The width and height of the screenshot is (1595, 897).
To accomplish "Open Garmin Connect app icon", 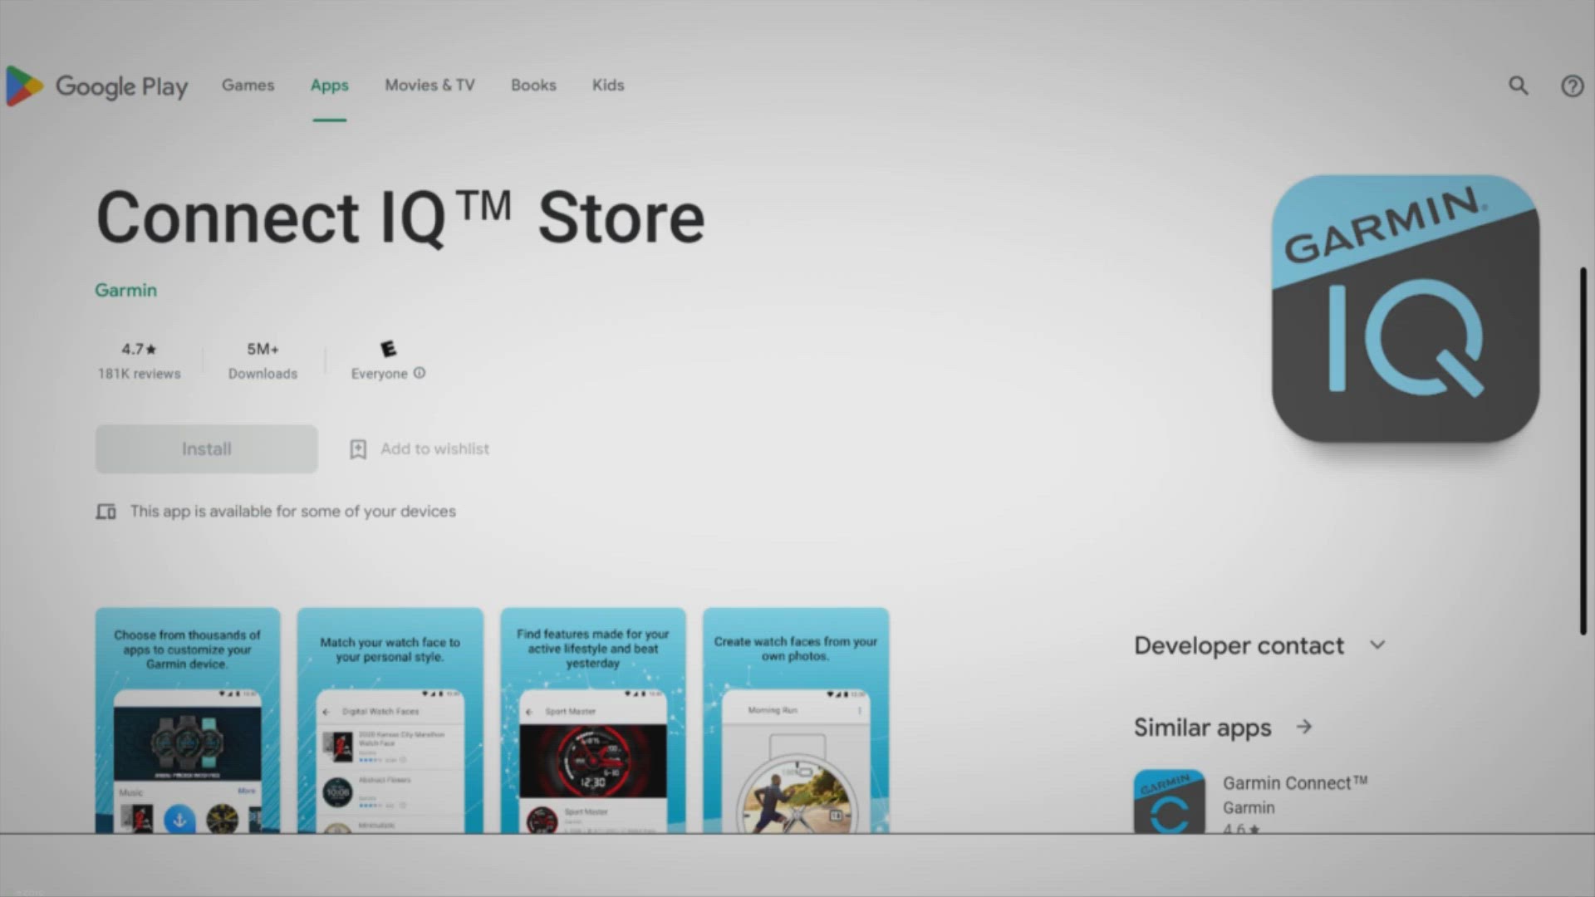I will click(1169, 801).
